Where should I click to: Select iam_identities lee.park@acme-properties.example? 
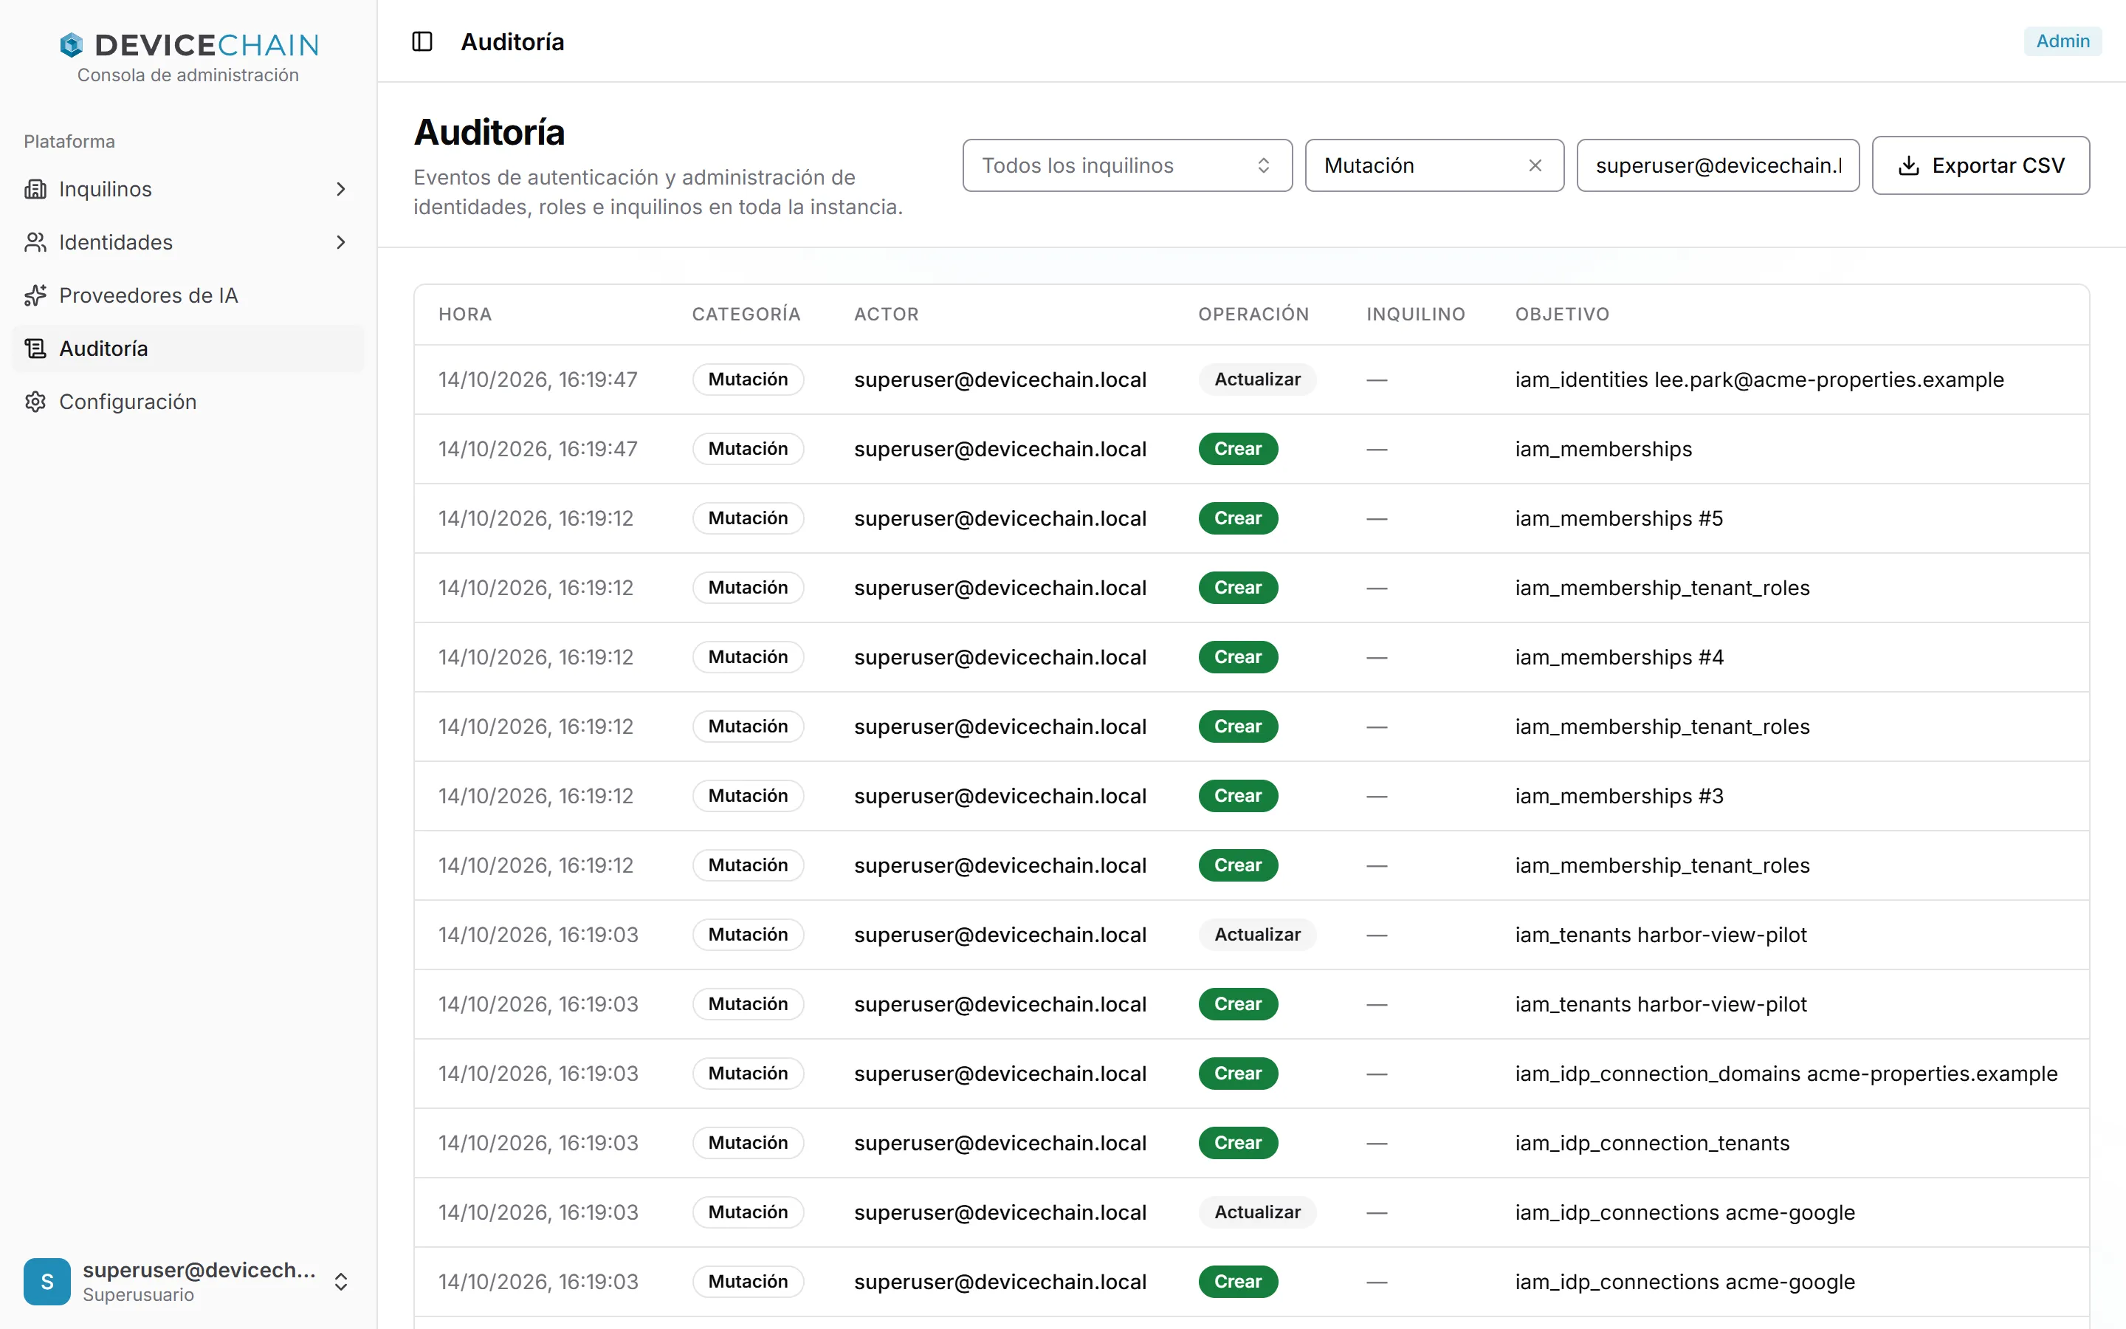[x=1759, y=380]
